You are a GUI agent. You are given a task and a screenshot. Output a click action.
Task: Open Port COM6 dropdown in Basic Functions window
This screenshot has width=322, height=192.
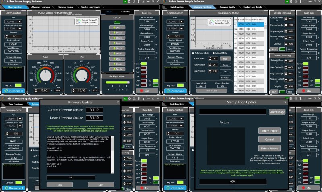pyautogui.click(x=19, y=21)
